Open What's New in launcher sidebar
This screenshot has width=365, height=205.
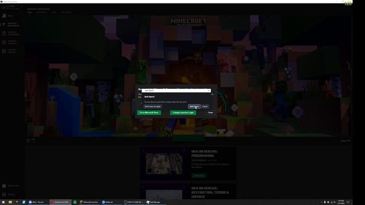[10, 186]
